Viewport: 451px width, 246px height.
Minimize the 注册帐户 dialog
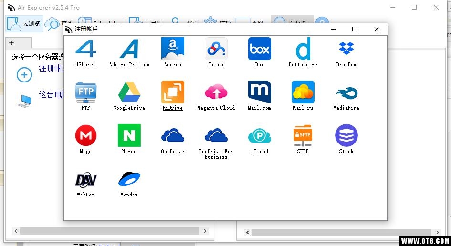coord(333,29)
